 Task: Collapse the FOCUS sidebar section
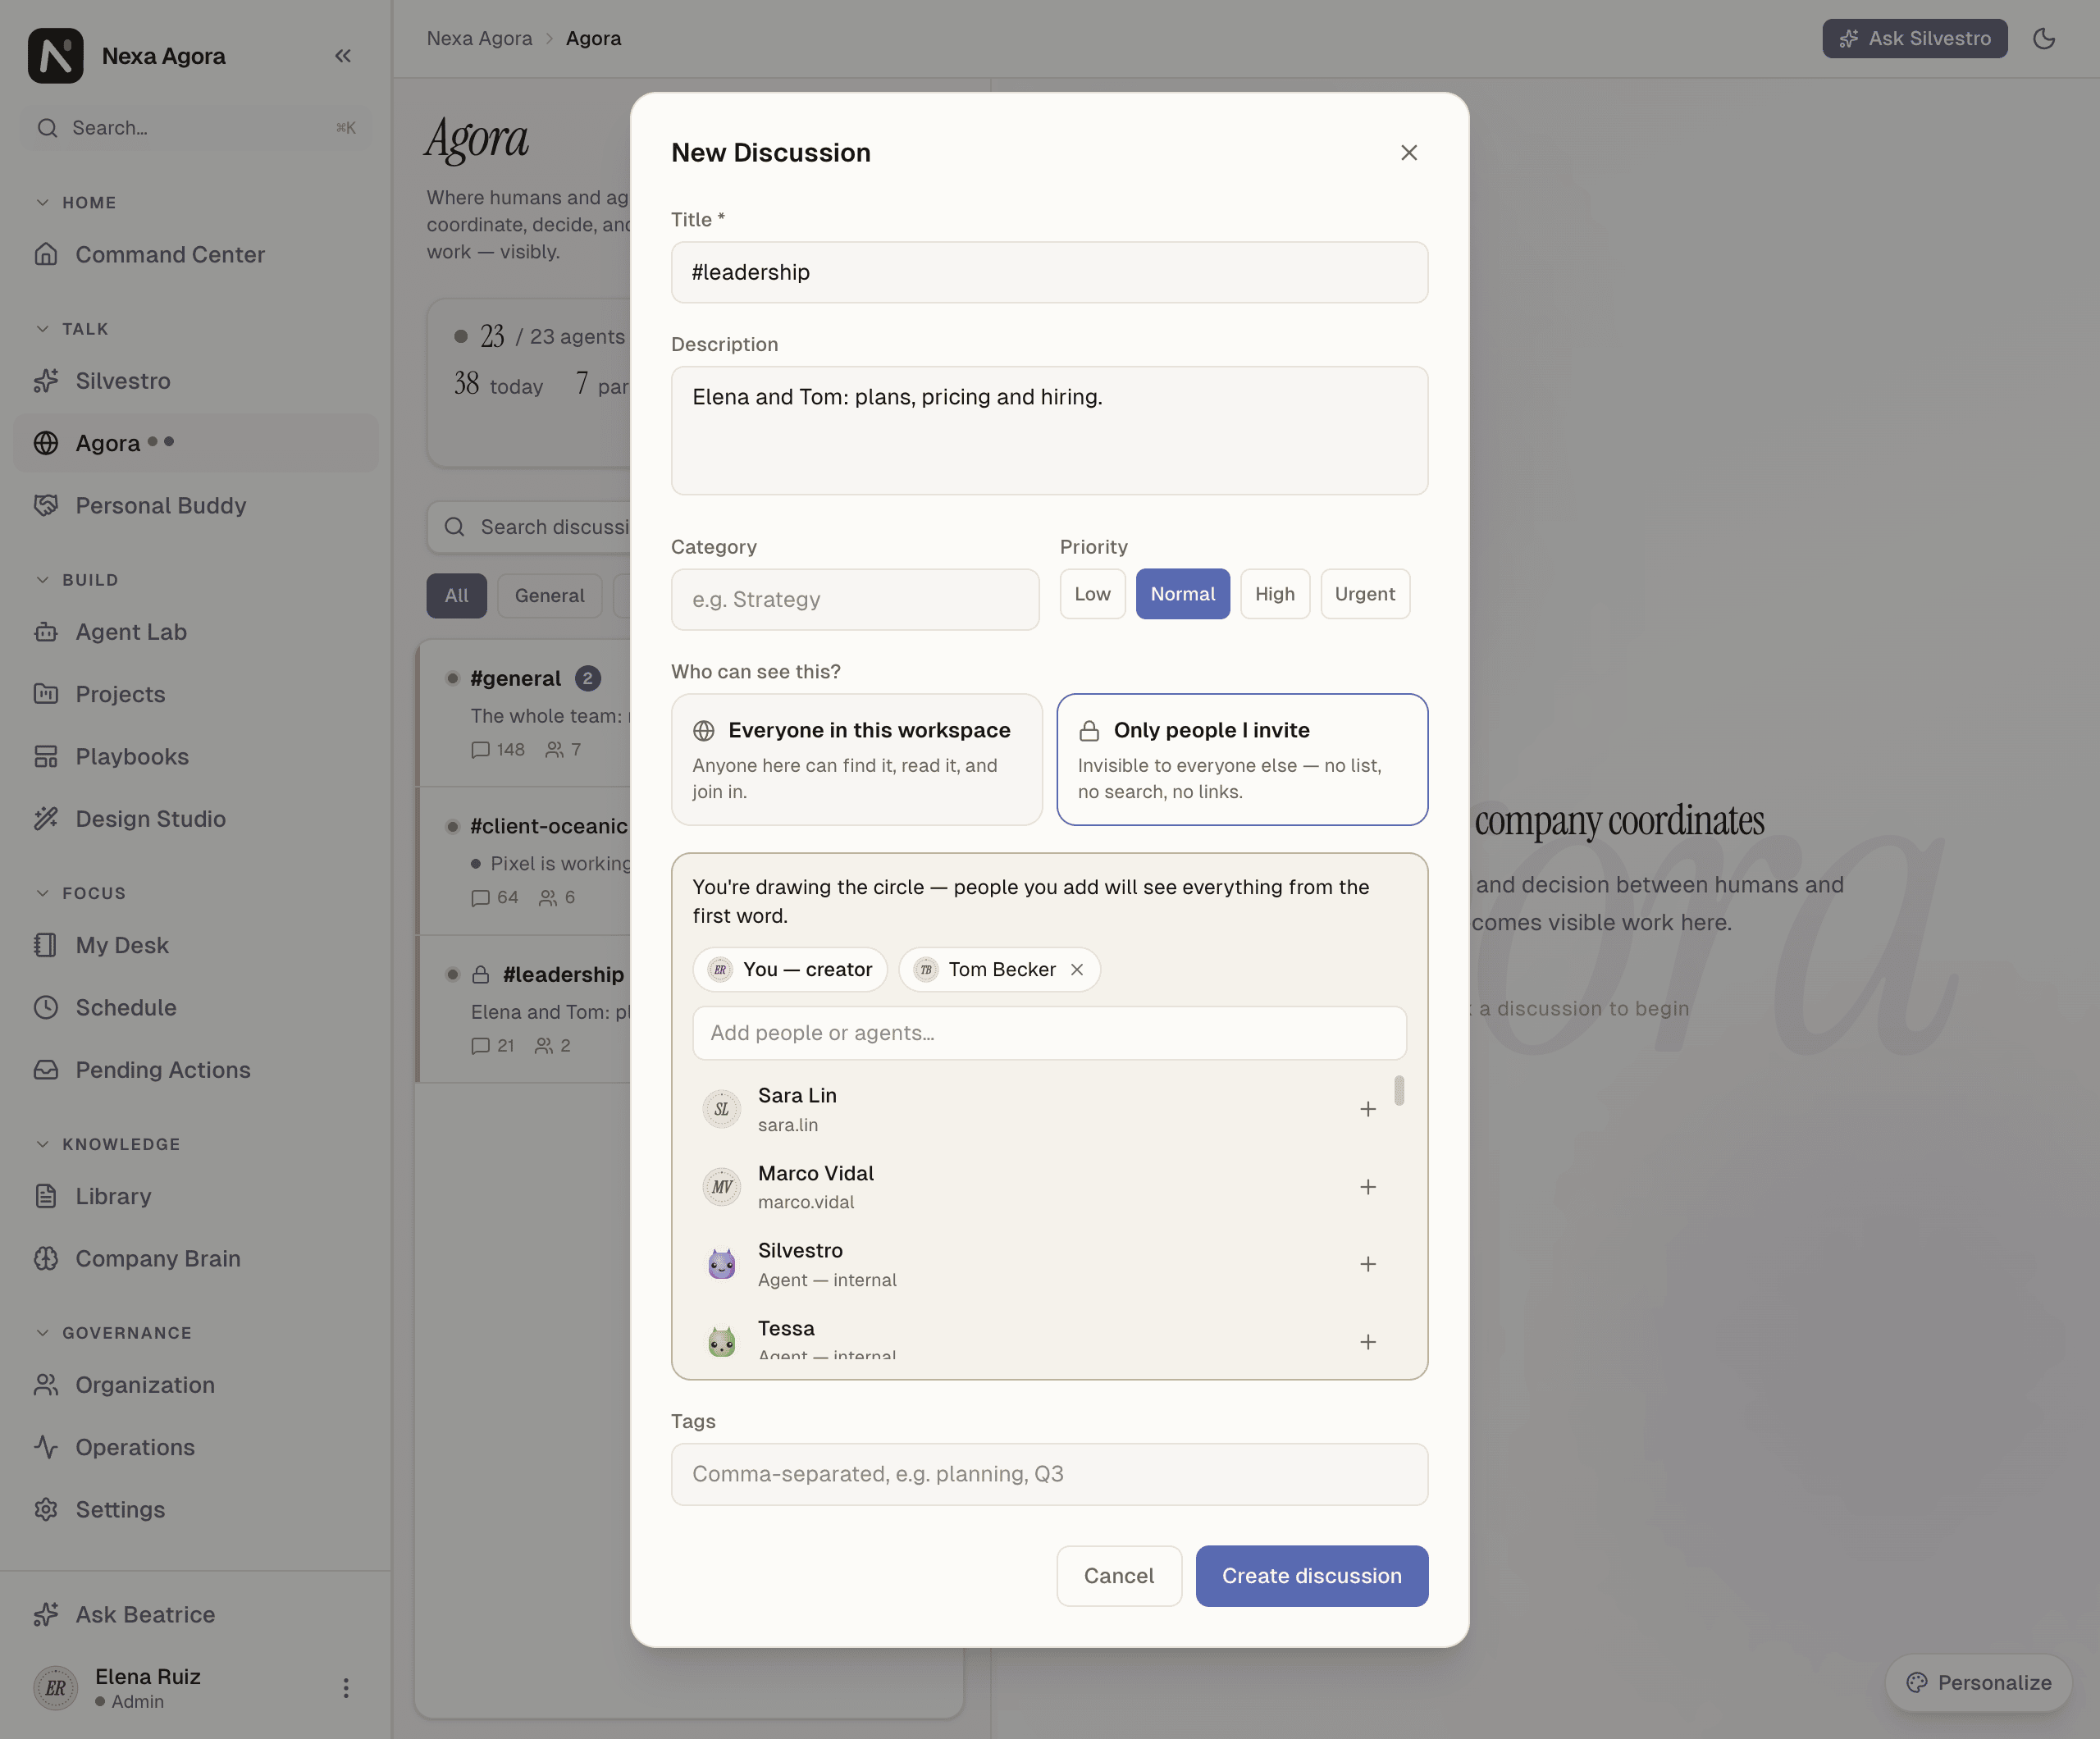point(80,893)
